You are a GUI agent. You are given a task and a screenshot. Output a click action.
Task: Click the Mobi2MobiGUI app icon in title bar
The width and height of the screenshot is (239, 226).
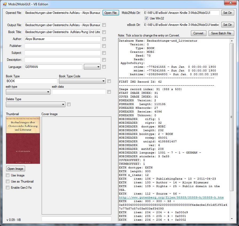pyautogui.click(x=5, y=4)
